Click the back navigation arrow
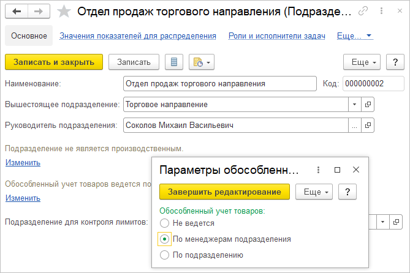The height and width of the screenshot is (273, 410). pos(17,11)
